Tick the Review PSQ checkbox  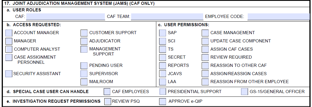coord(108,102)
